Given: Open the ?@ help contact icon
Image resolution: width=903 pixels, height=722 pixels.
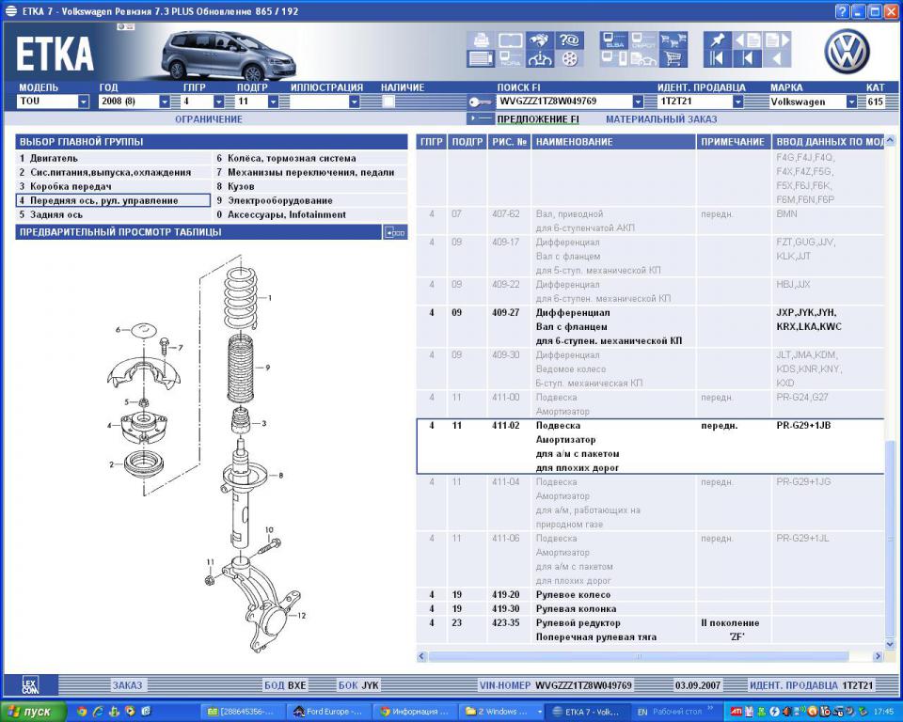Looking at the screenshot, I should pos(569,40).
